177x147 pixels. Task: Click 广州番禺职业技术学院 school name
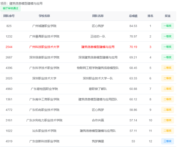pos(44,36)
